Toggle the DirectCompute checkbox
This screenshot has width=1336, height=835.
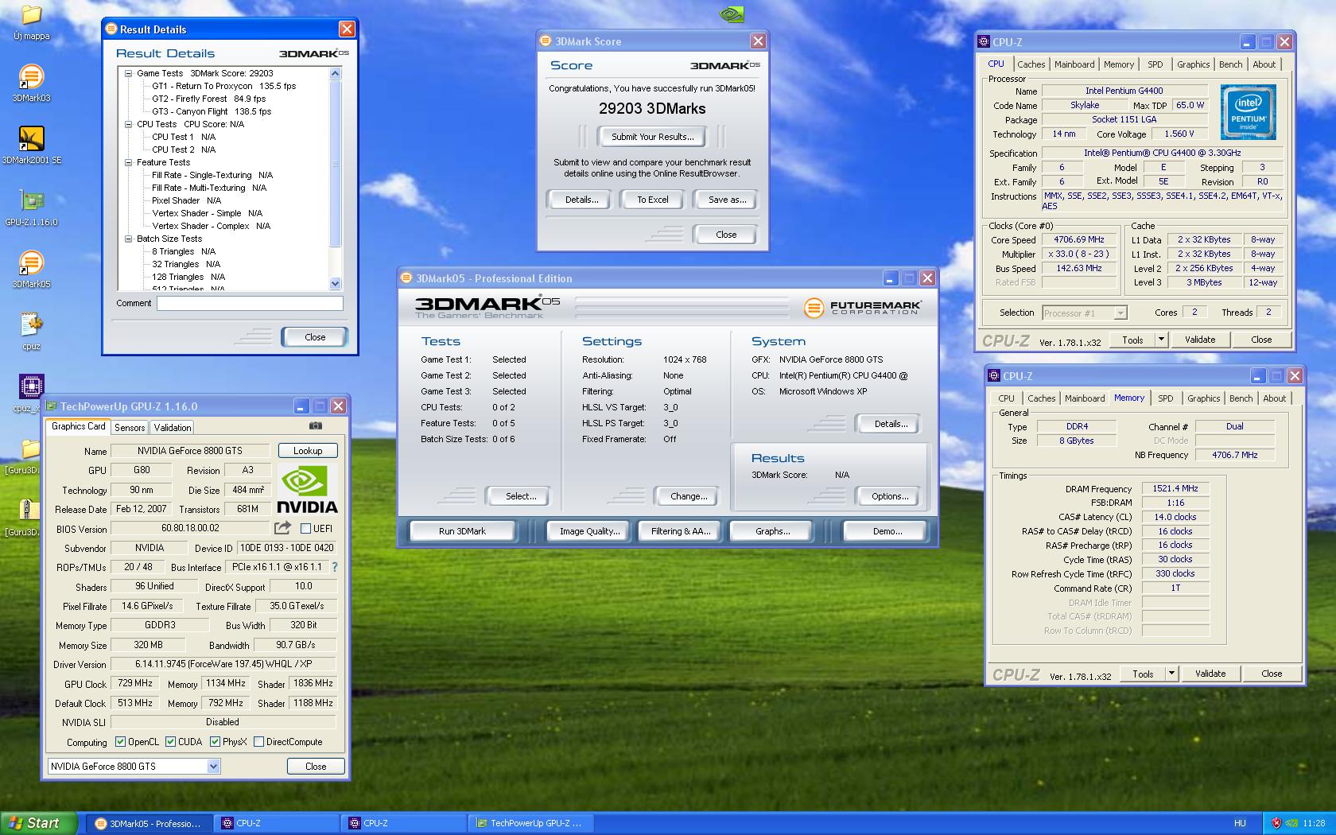[258, 742]
